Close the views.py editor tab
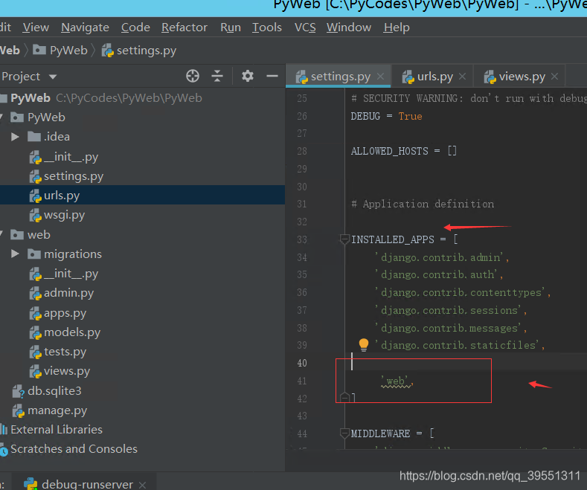Viewport: 587px width, 490px height. pos(555,77)
